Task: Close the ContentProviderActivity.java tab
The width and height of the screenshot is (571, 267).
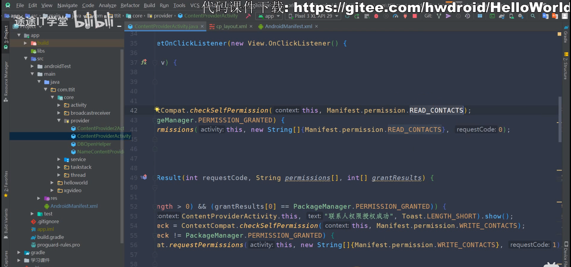Action: click(x=202, y=26)
